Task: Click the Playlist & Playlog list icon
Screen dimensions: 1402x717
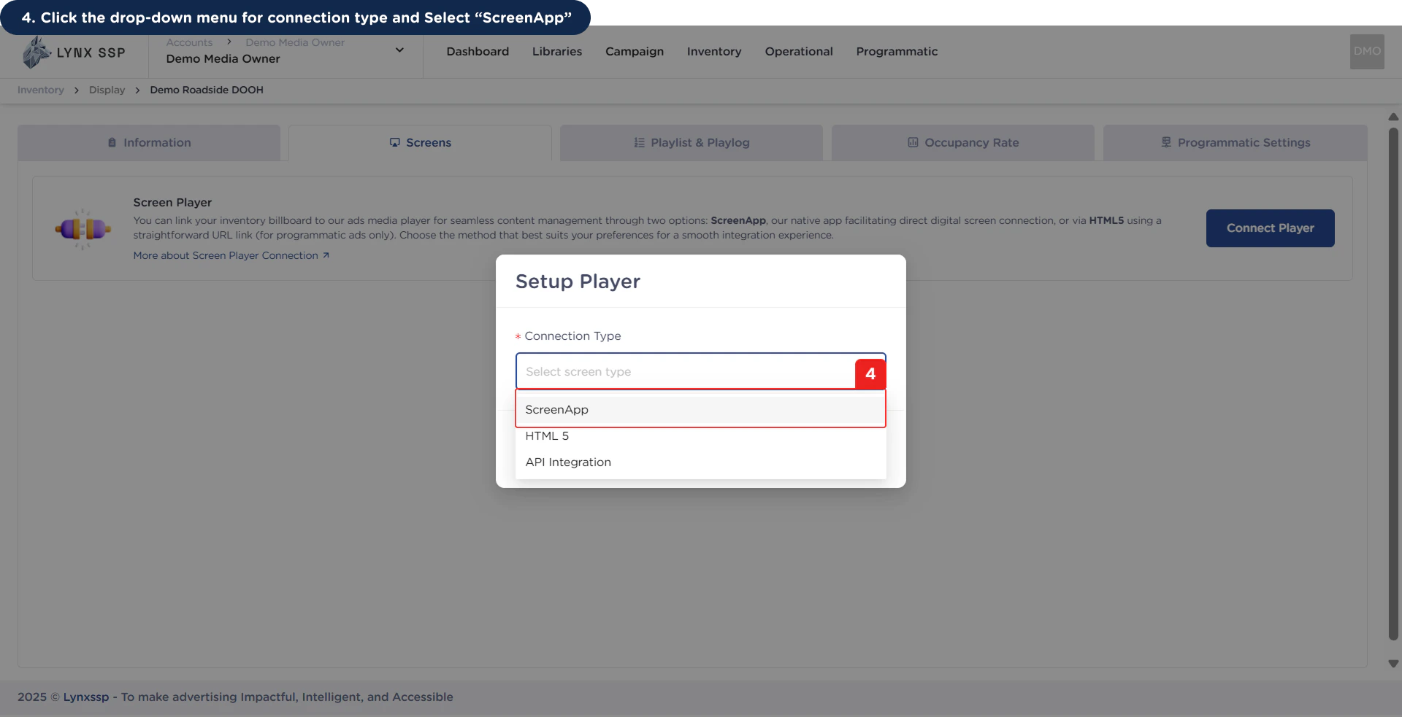Action: coord(638,142)
